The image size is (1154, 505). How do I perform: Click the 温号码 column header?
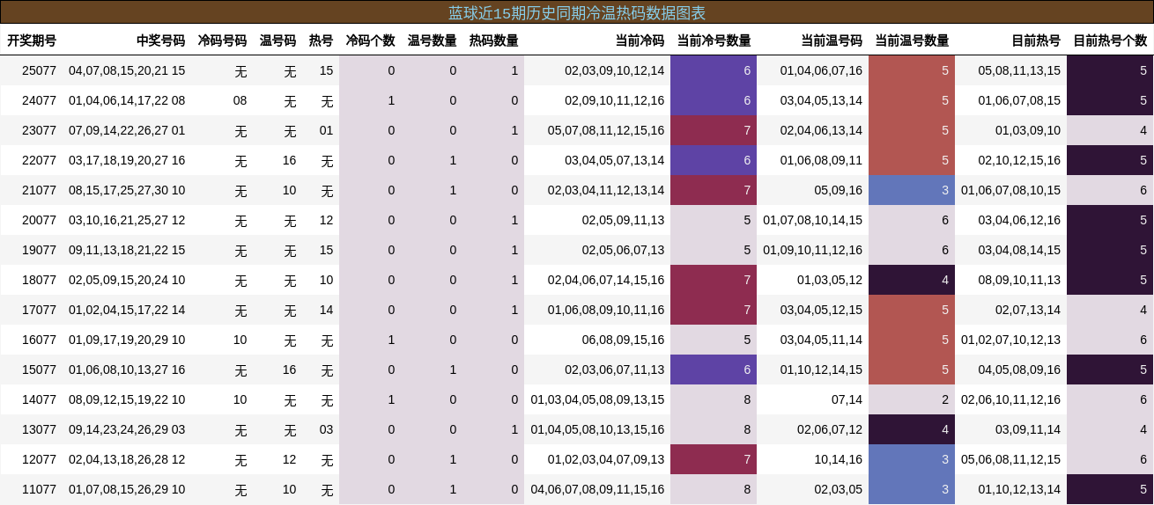pos(277,40)
